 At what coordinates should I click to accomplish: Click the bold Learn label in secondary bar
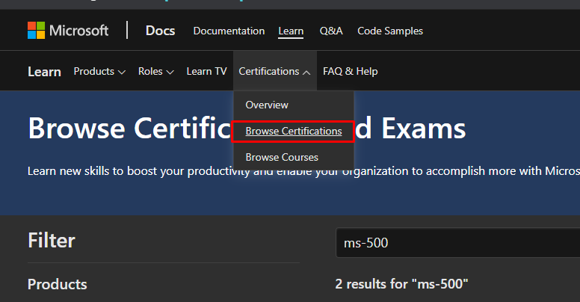coord(44,72)
